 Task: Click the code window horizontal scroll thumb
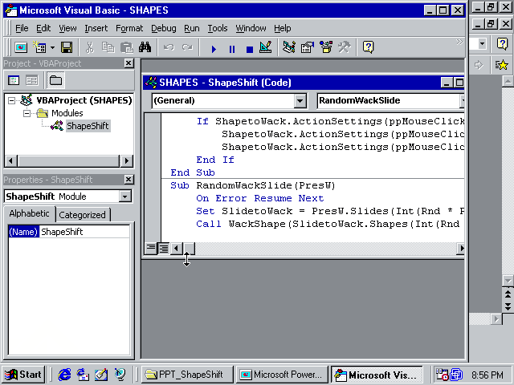pyautogui.click(x=189, y=248)
